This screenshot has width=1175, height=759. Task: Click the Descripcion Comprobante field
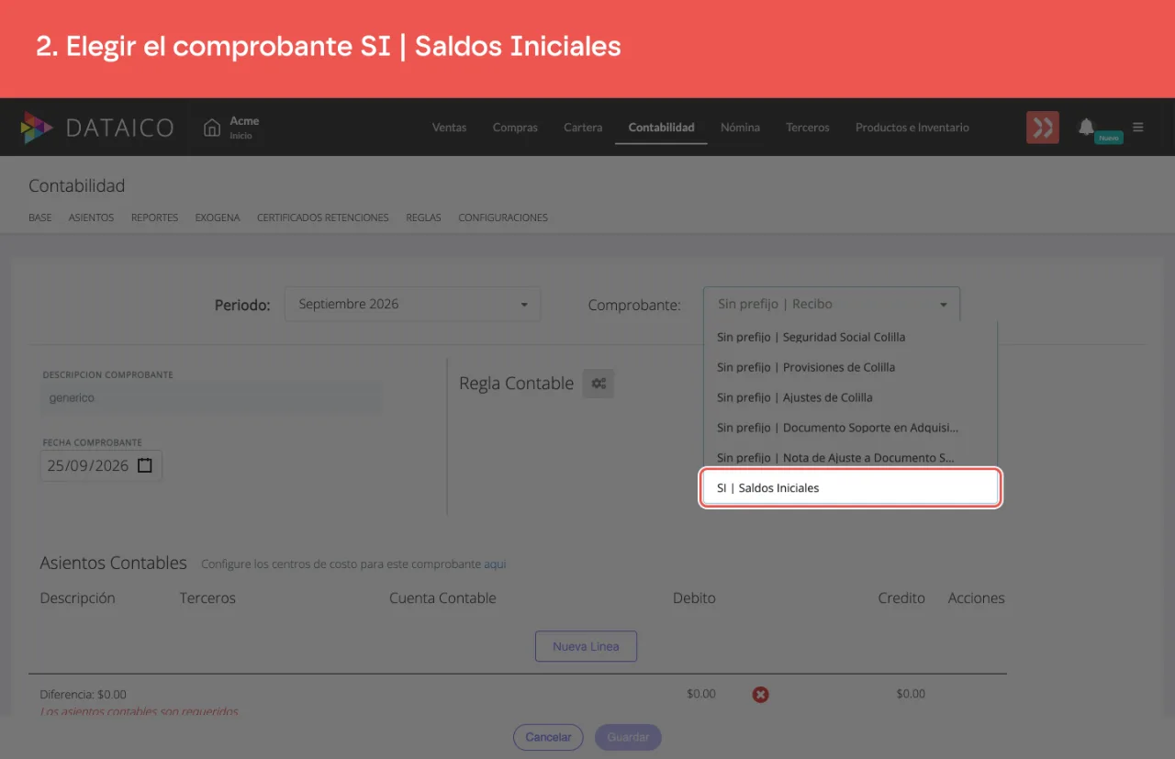(x=212, y=398)
